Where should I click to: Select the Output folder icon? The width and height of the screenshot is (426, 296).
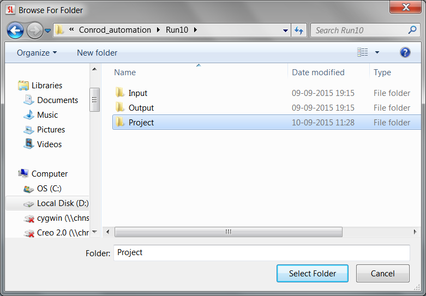point(120,107)
